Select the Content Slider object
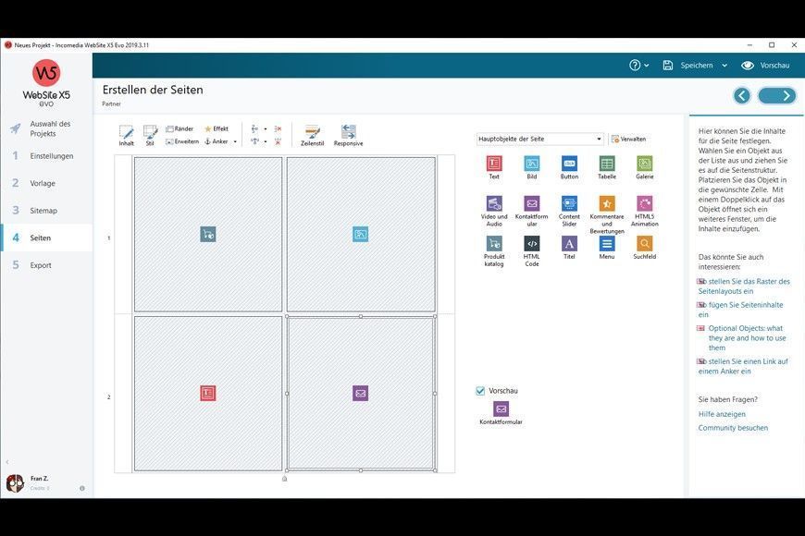The image size is (805, 536). [x=569, y=204]
